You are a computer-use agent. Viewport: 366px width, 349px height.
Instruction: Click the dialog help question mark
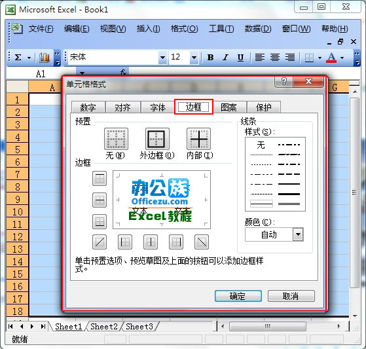click(284, 81)
